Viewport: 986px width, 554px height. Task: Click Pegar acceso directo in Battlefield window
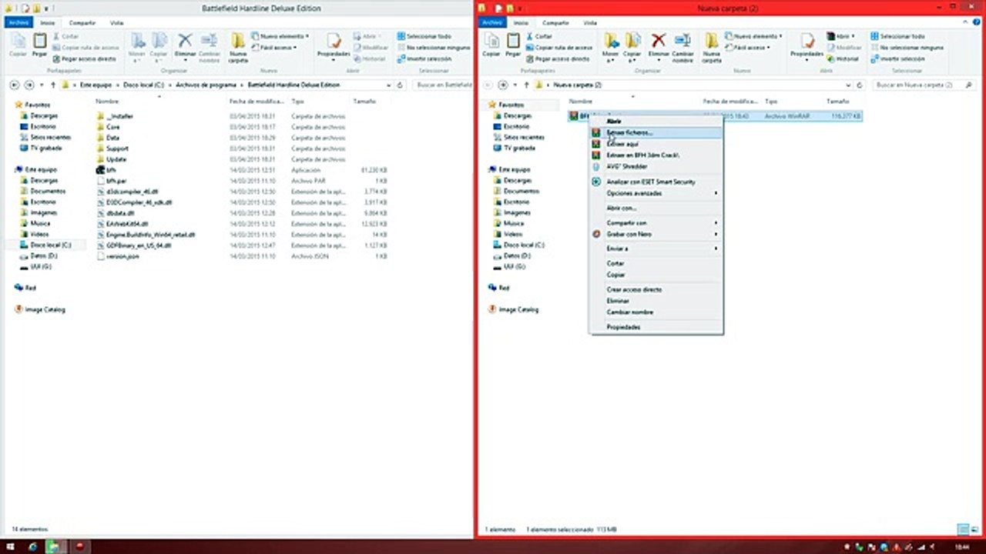click(84, 58)
